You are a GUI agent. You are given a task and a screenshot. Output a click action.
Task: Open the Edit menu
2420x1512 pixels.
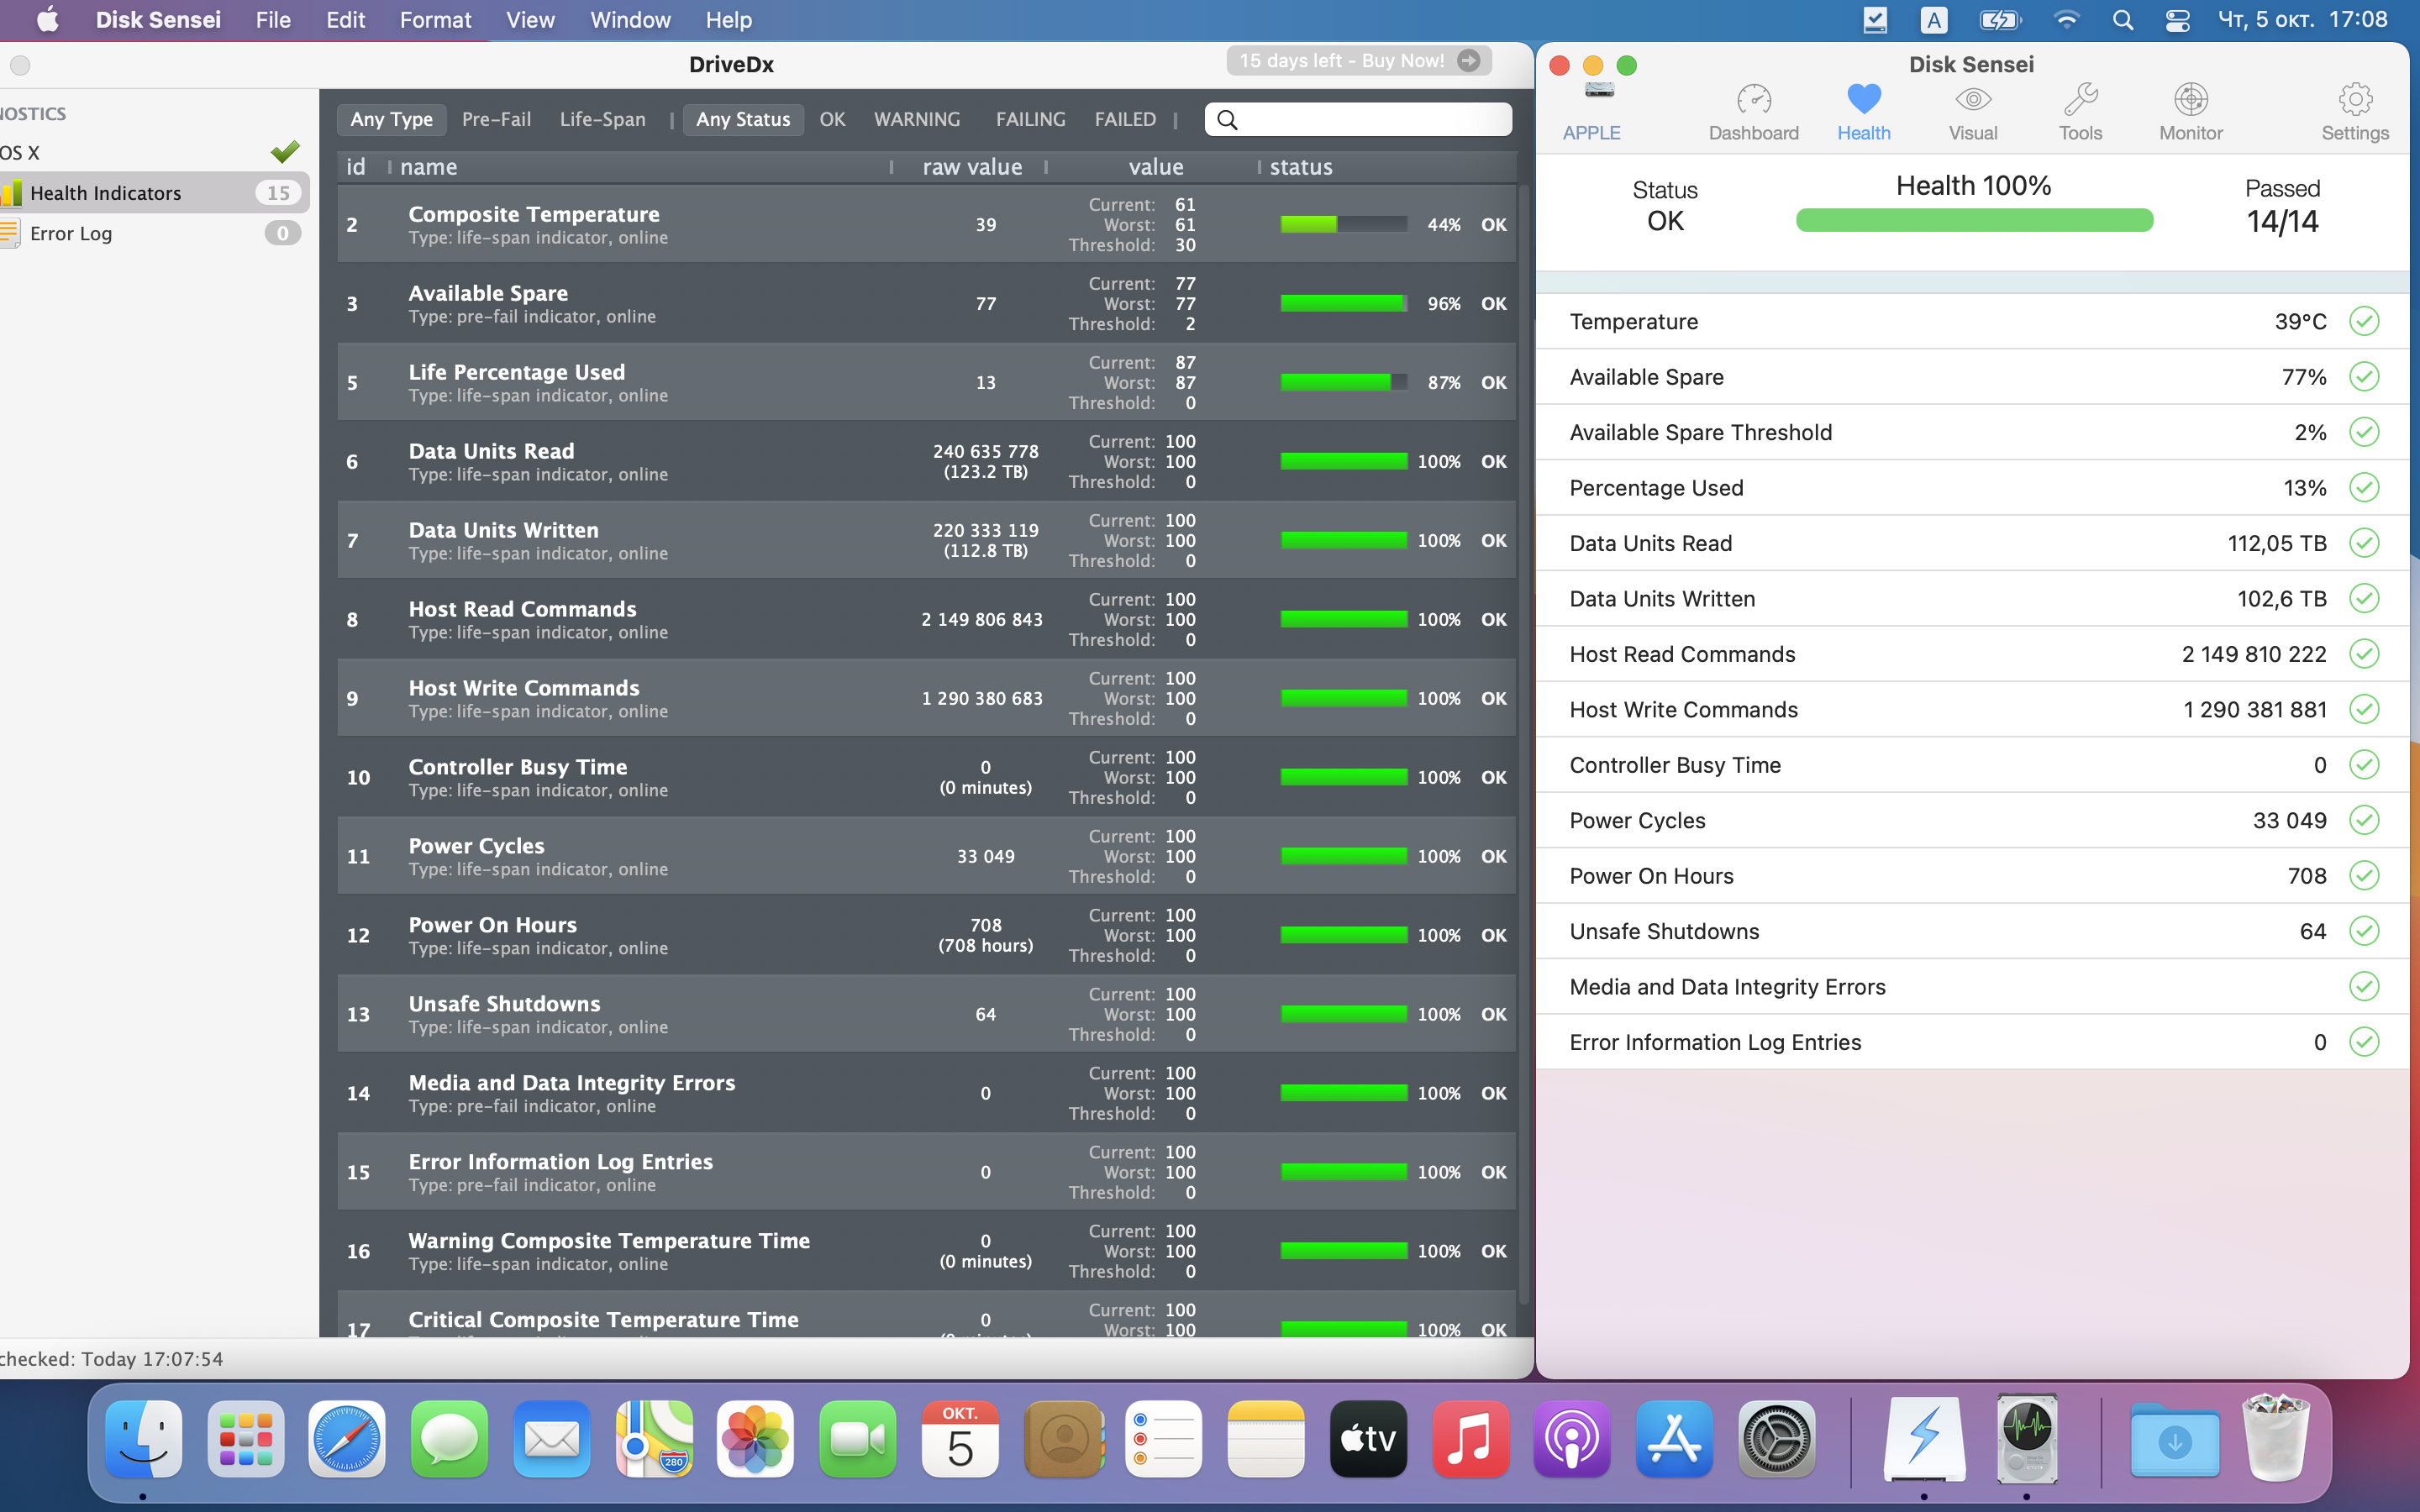pyautogui.click(x=345, y=20)
